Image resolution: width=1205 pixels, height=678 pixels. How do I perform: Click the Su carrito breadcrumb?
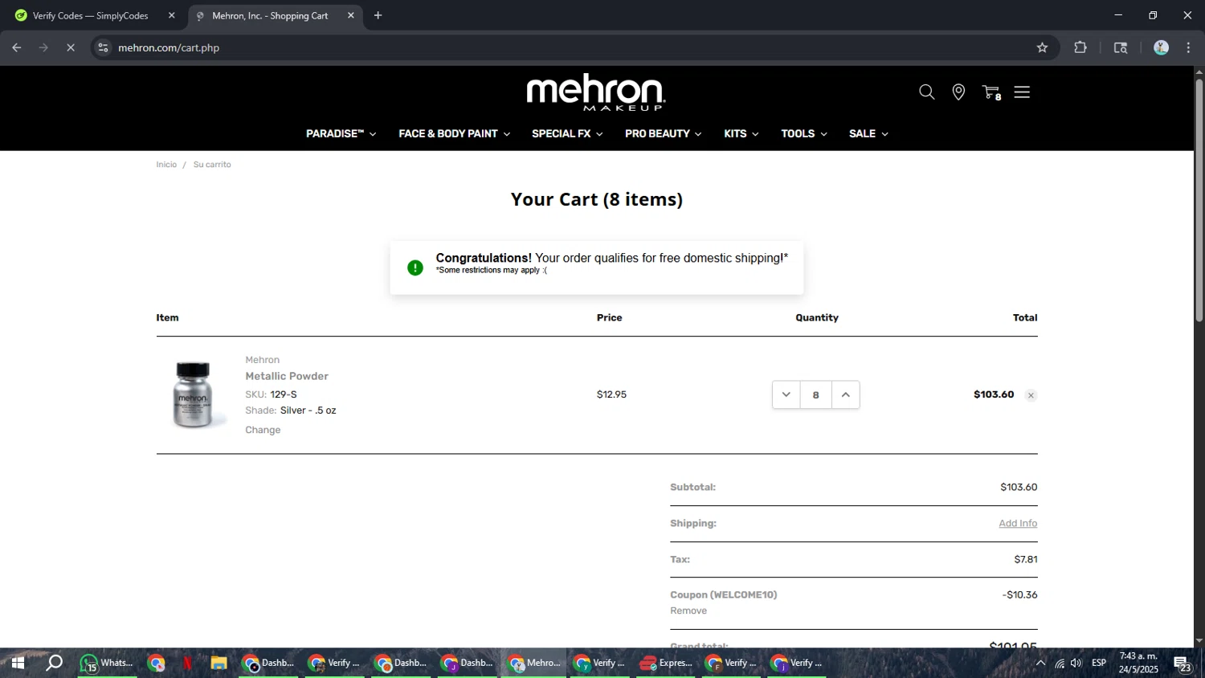(212, 165)
